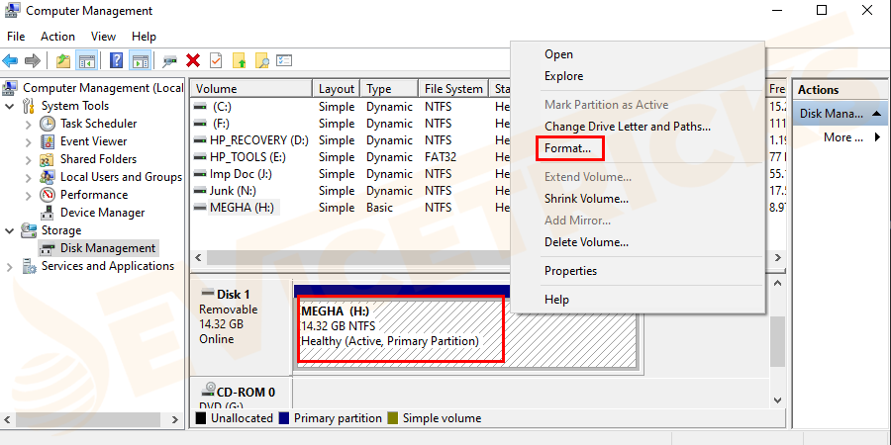Click disk pane scroll-down arrow
The image size is (891, 445).
pyautogui.click(x=778, y=400)
